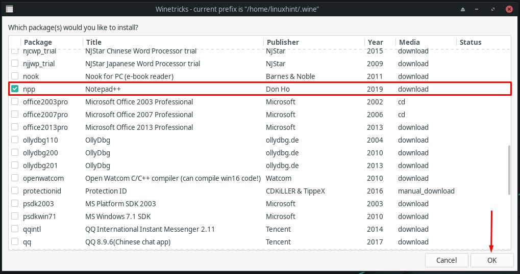The width and height of the screenshot is (520, 274).
Task: Check the qqintl checkbox
Action: (15, 229)
